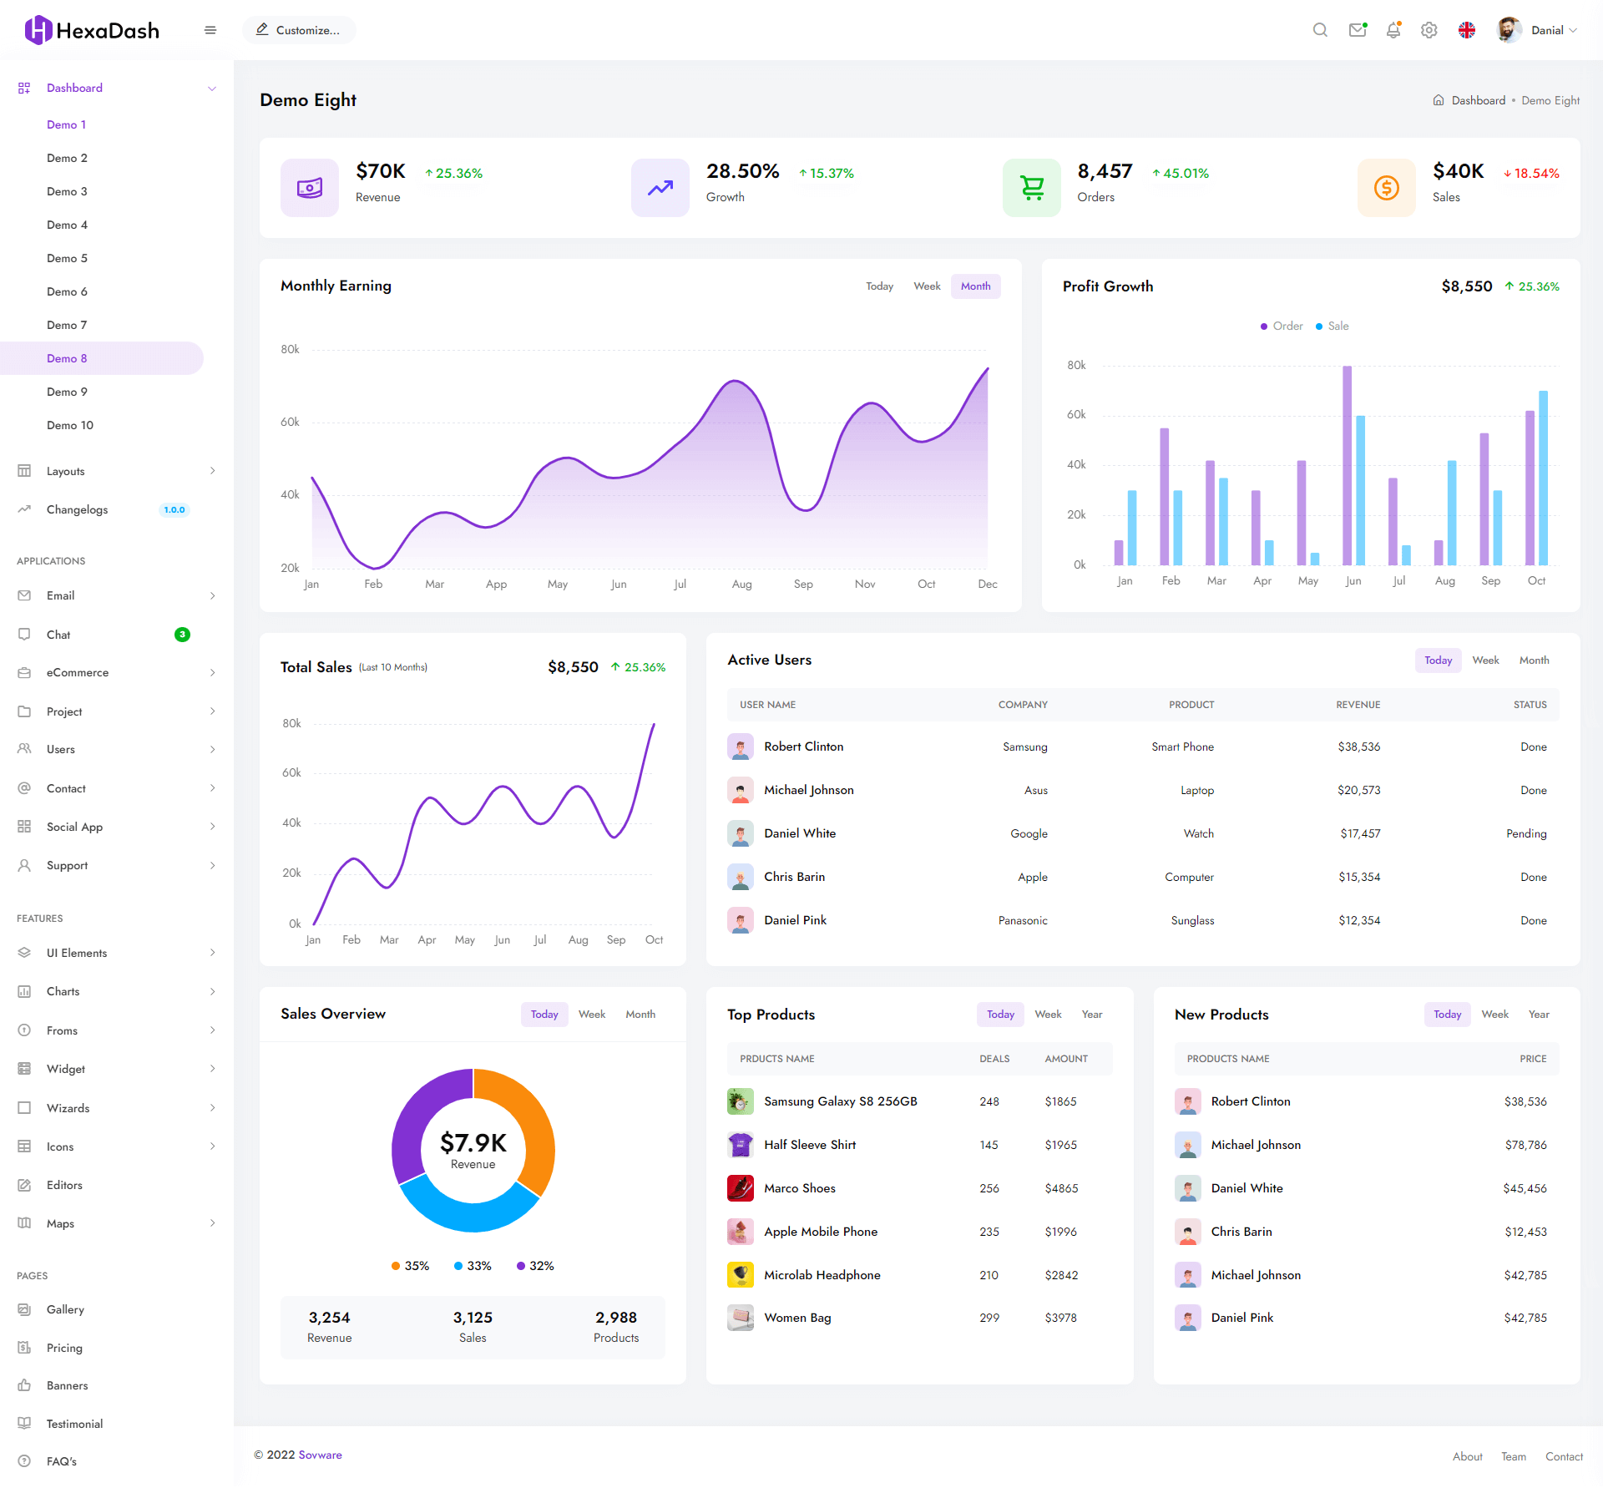This screenshot has height=1488, width=1603.
Task: Select Week in Monthly Earning filter
Action: pyautogui.click(x=927, y=286)
